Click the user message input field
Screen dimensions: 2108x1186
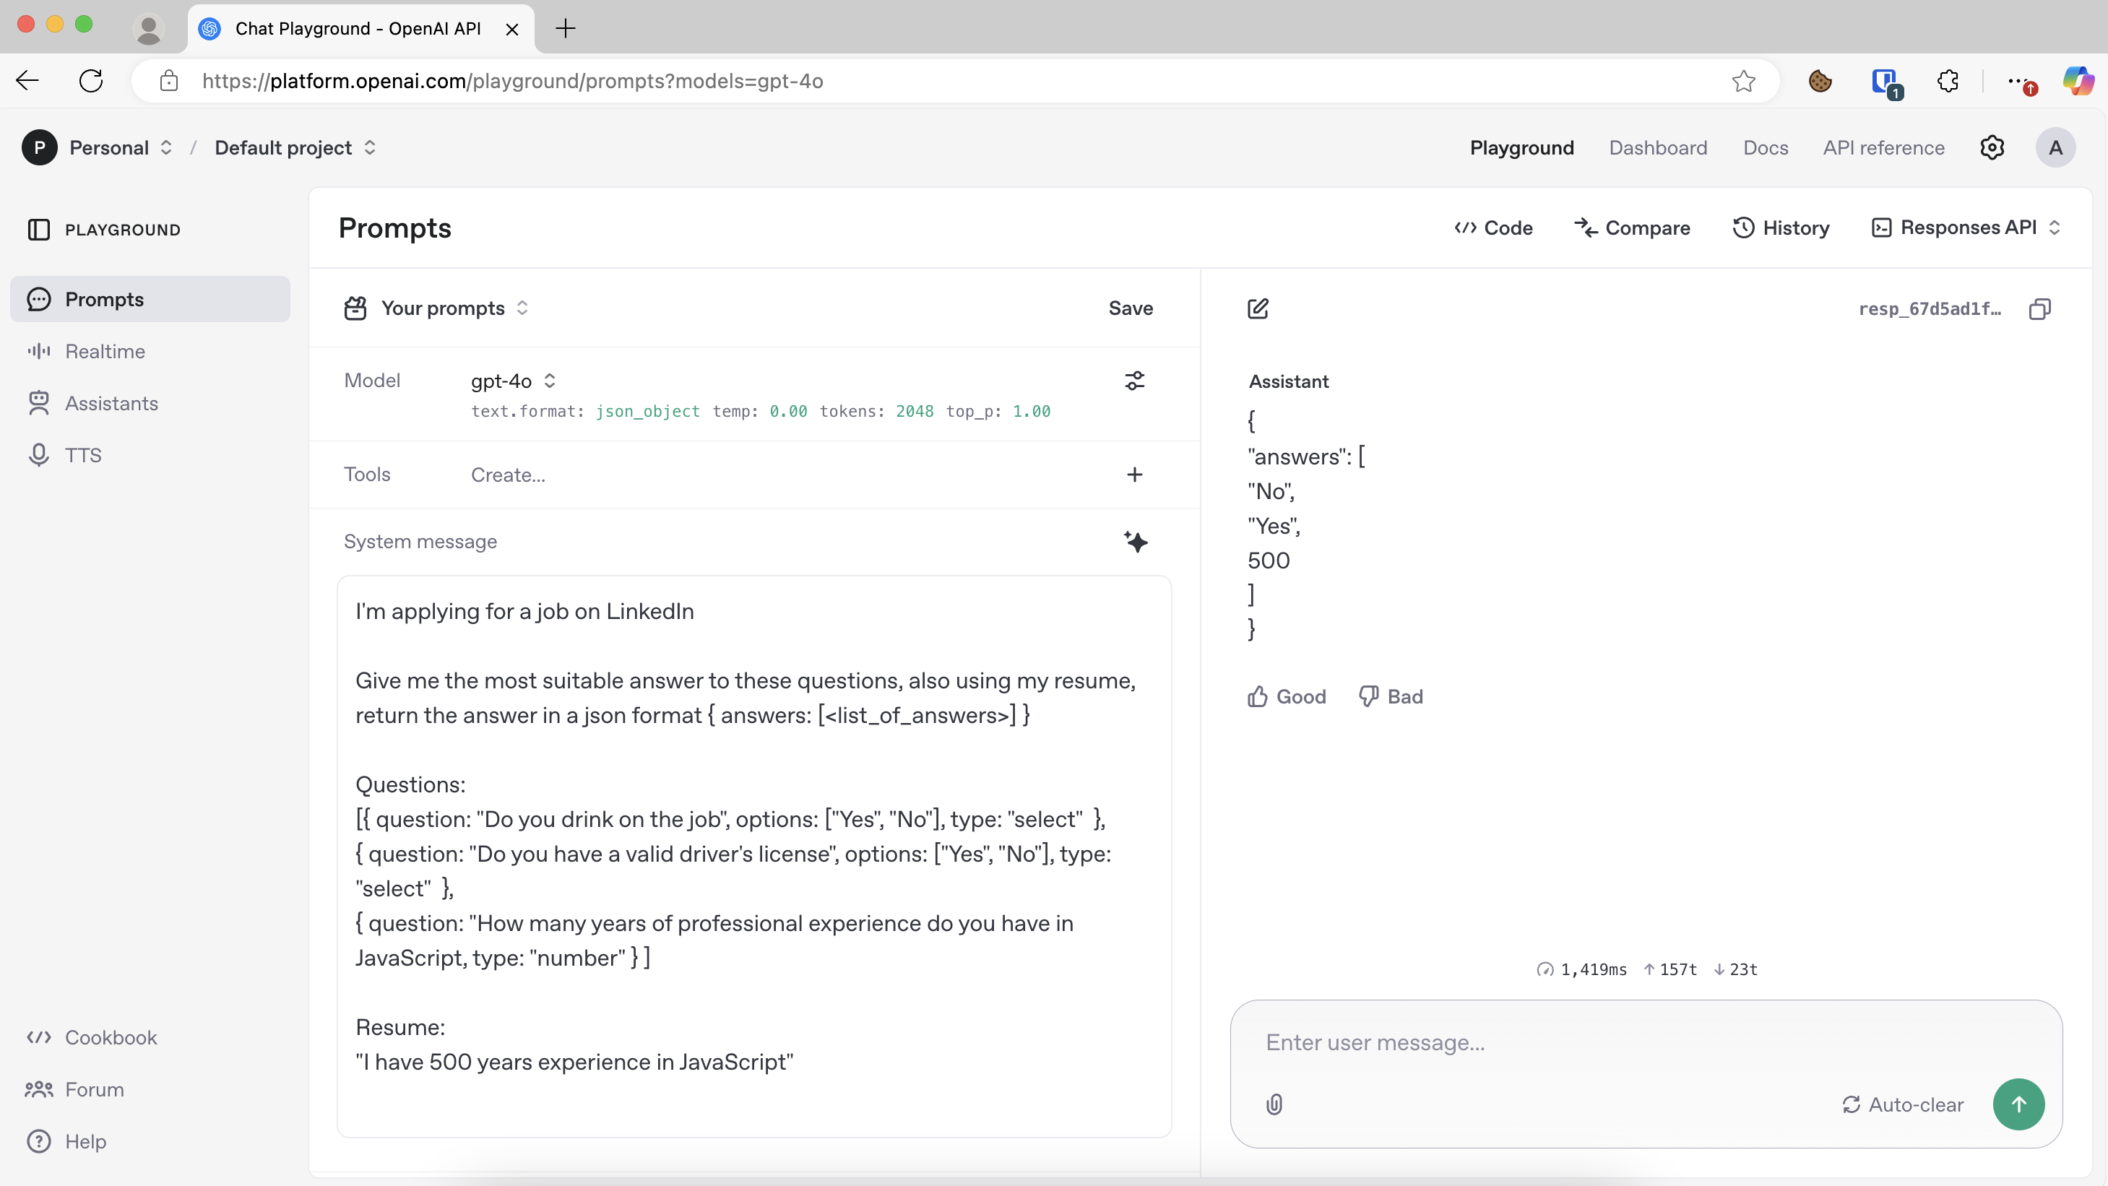1645,1042
